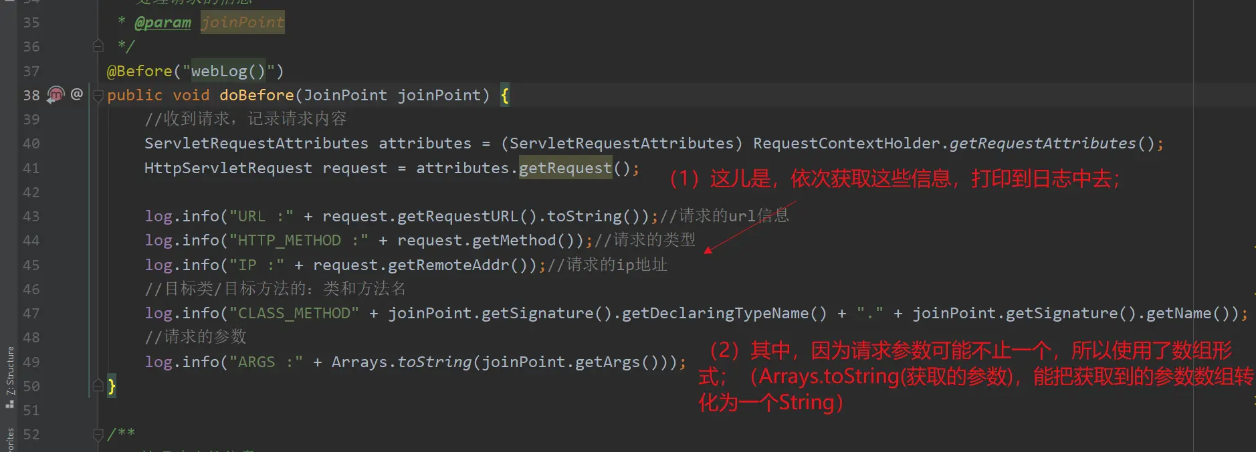The image size is (1256, 452).
Task: Click the getRequestAttributes method call
Action: (1042, 144)
